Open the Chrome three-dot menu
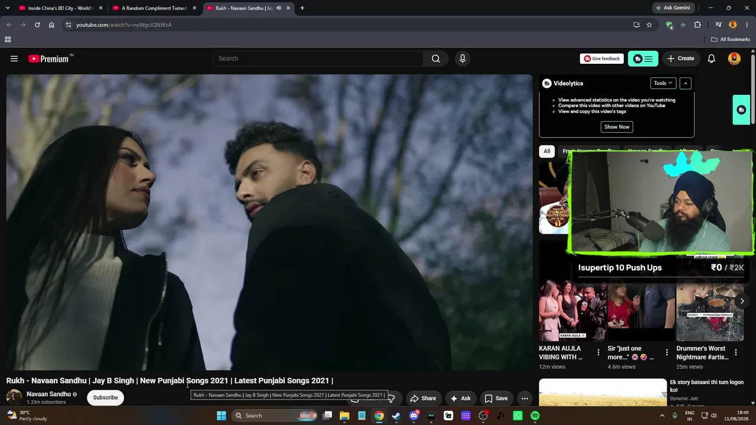Viewport: 756px width, 425px height. coord(747,25)
